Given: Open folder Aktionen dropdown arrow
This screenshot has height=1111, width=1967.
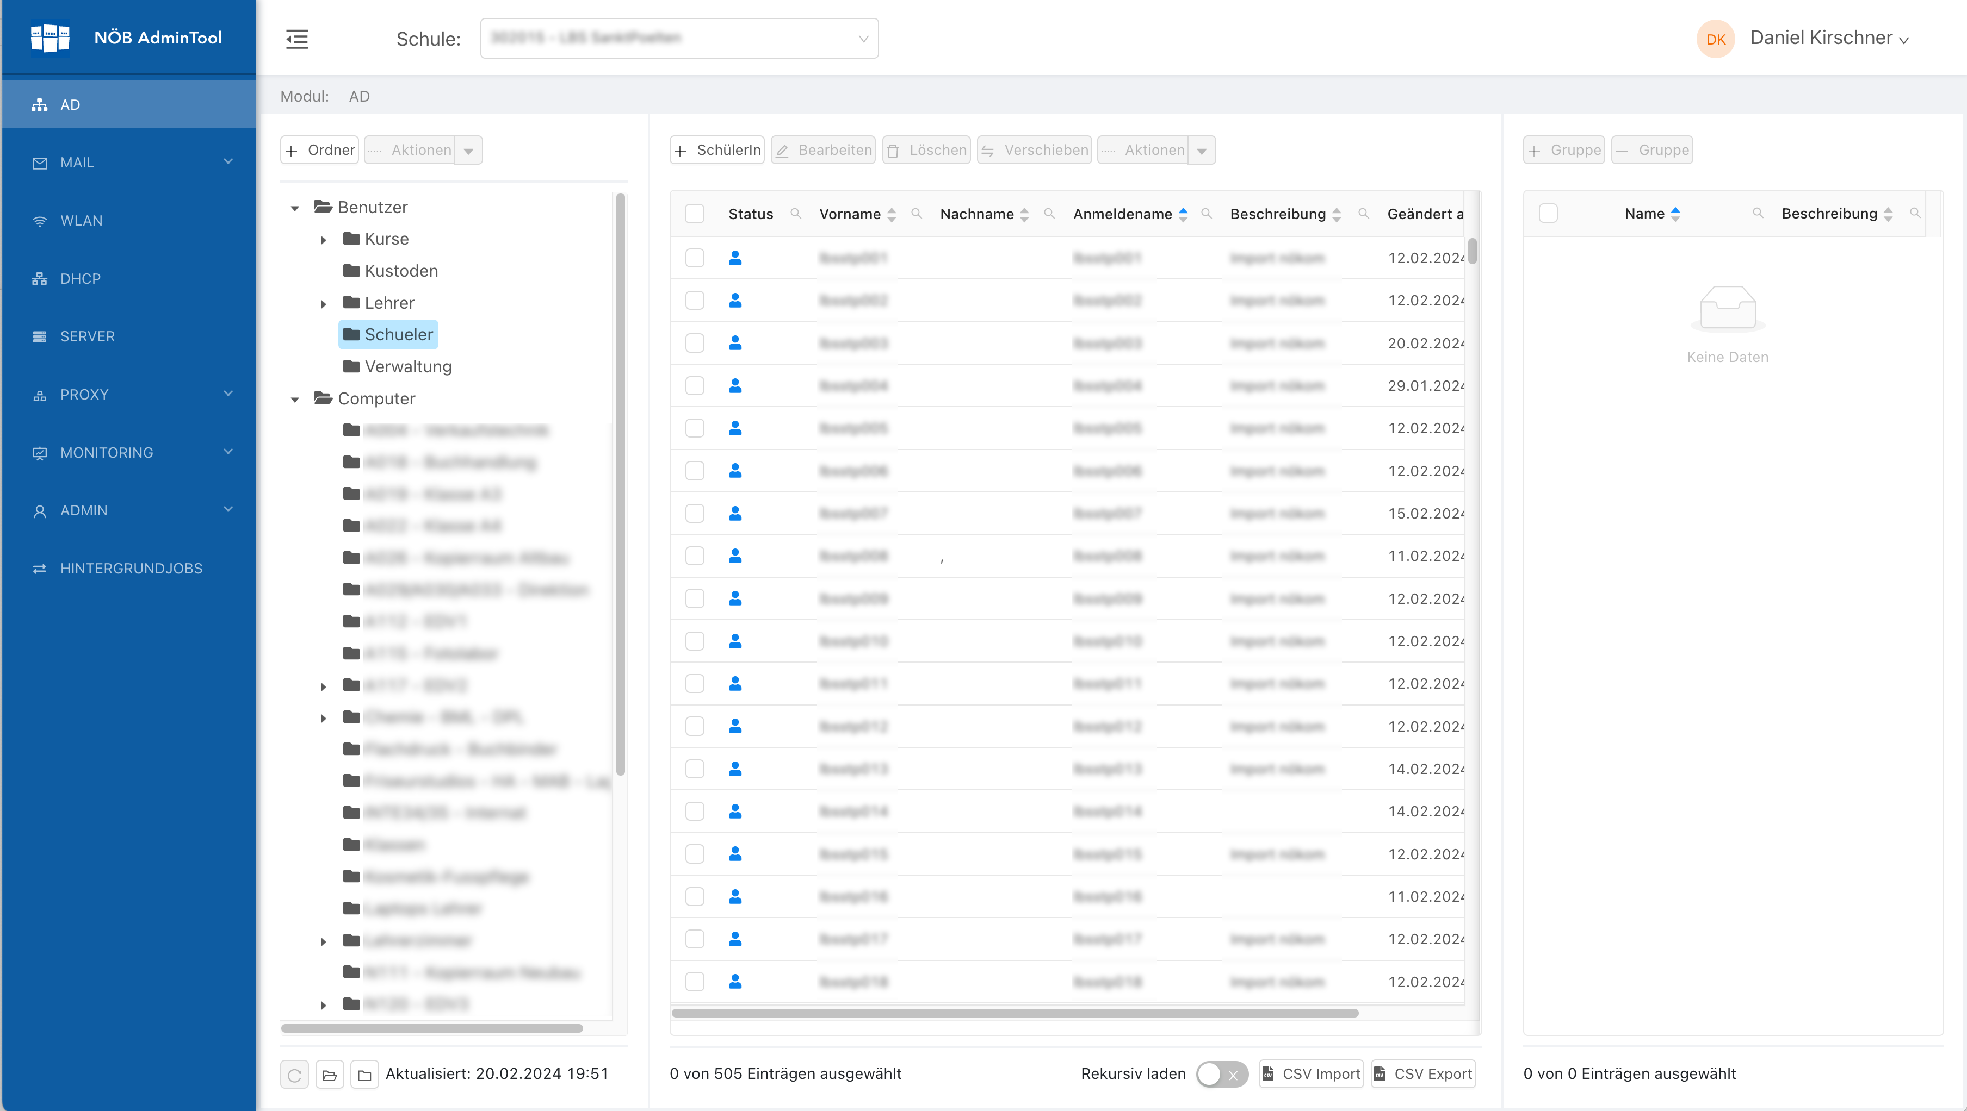Looking at the screenshot, I should click(x=468, y=151).
